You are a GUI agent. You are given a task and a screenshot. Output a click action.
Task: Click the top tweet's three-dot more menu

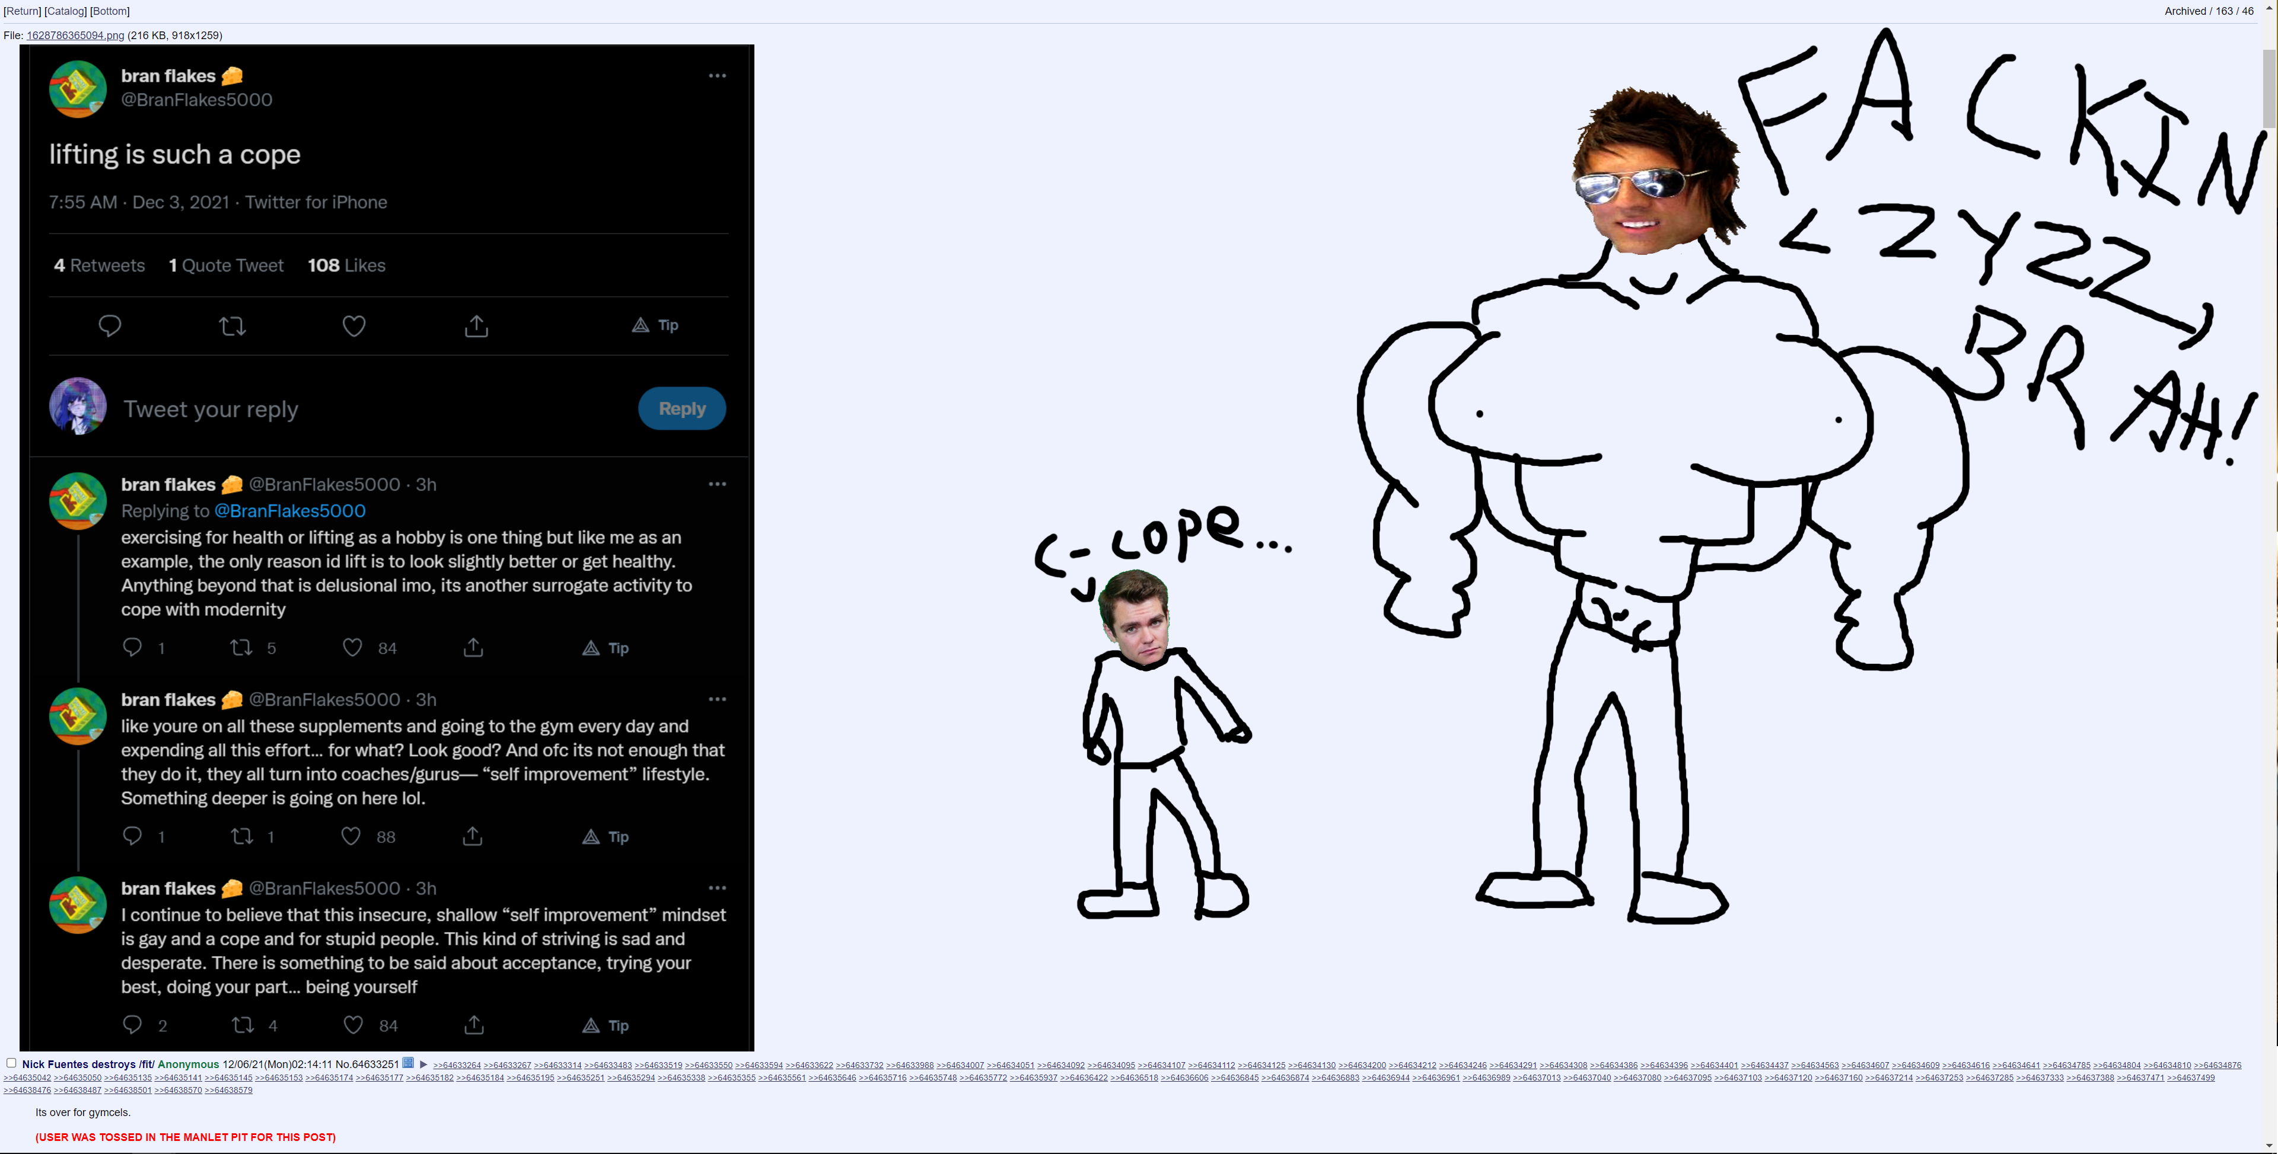tap(717, 76)
